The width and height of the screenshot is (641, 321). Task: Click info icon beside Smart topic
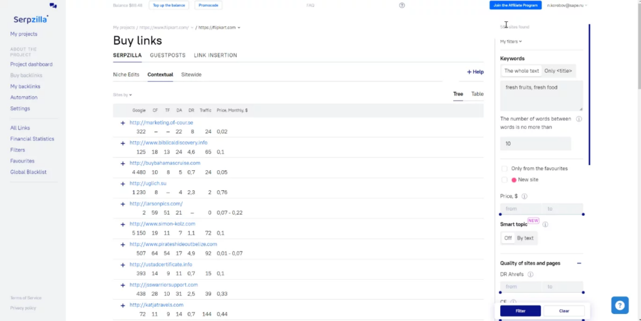[545, 224]
